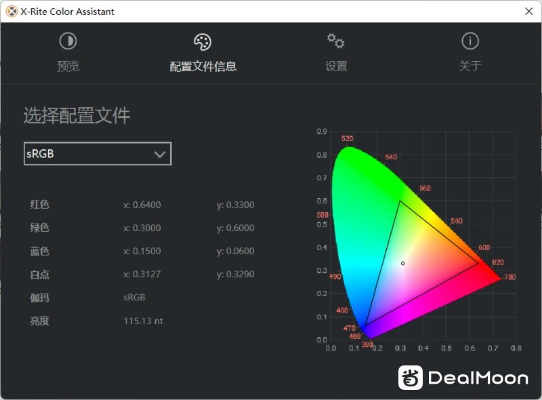Click the 380 wavelength label on diagram
The width and height of the screenshot is (542, 400).
[367, 344]
